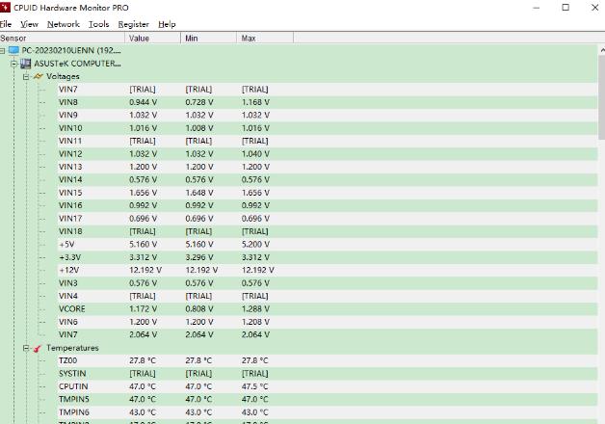This screenshot has width=605, height=424.
Task: Click the CPUTIN max value 47.5 °C
Action: pyautogui.click(x=254, y=386)
